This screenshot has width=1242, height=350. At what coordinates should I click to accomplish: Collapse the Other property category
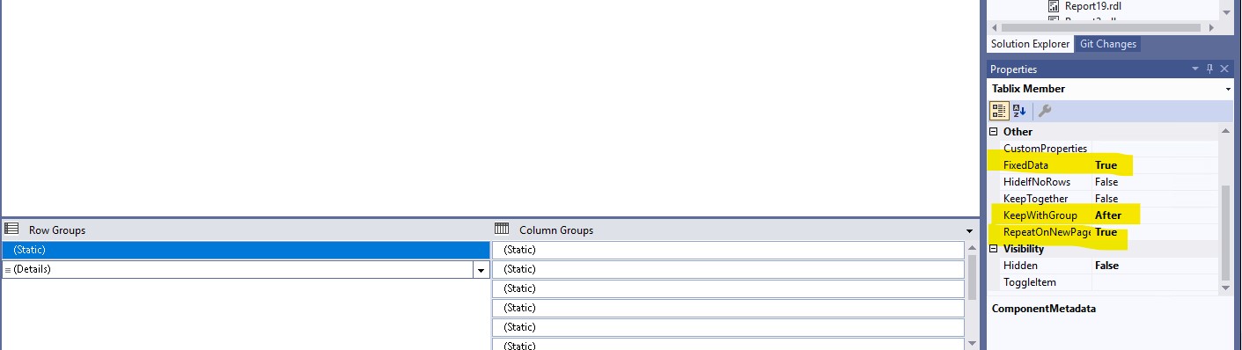click(995, 131)
